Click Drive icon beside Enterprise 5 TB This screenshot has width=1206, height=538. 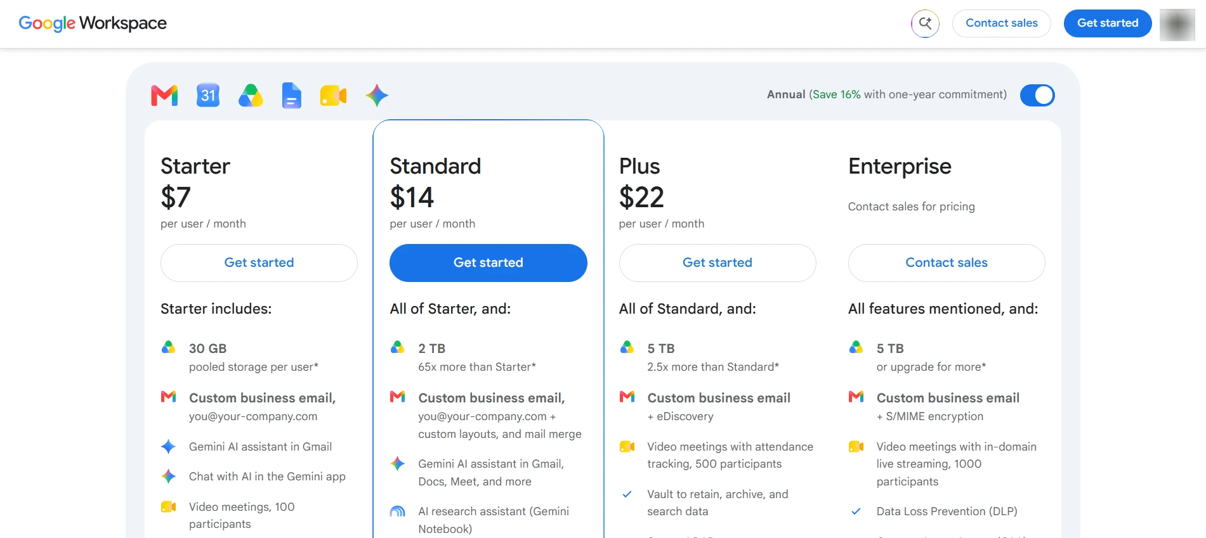[856, 347]
